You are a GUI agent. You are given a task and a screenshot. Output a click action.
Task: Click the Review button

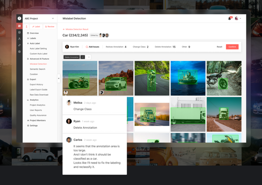coord(50,27)
